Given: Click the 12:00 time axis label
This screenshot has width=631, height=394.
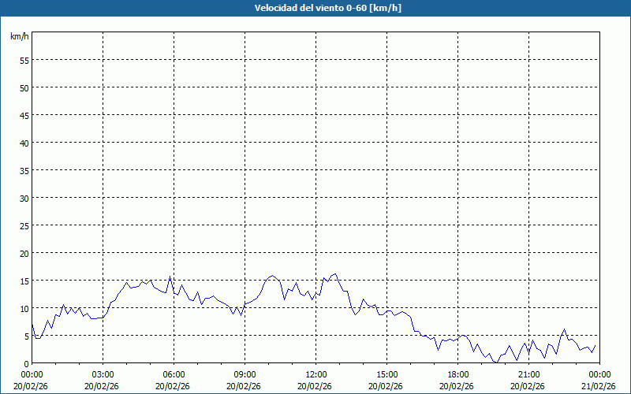Looking at the screenshot, I should (x=315, y=374).
